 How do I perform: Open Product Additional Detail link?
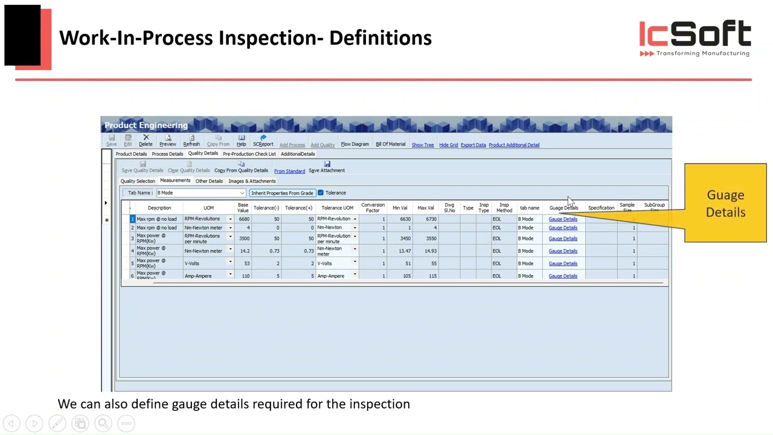[514, 145]
